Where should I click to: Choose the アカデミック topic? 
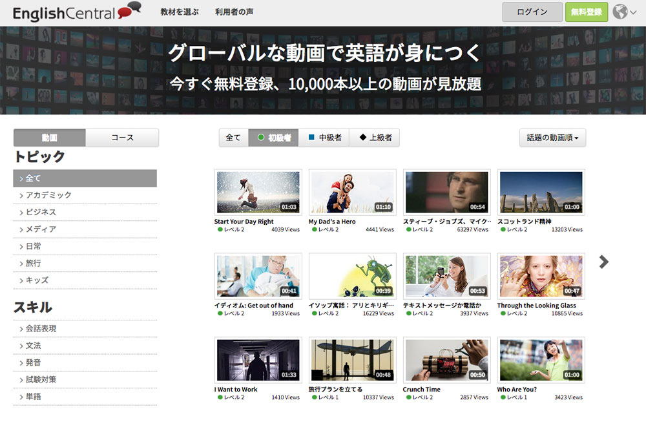click(85, 195)
